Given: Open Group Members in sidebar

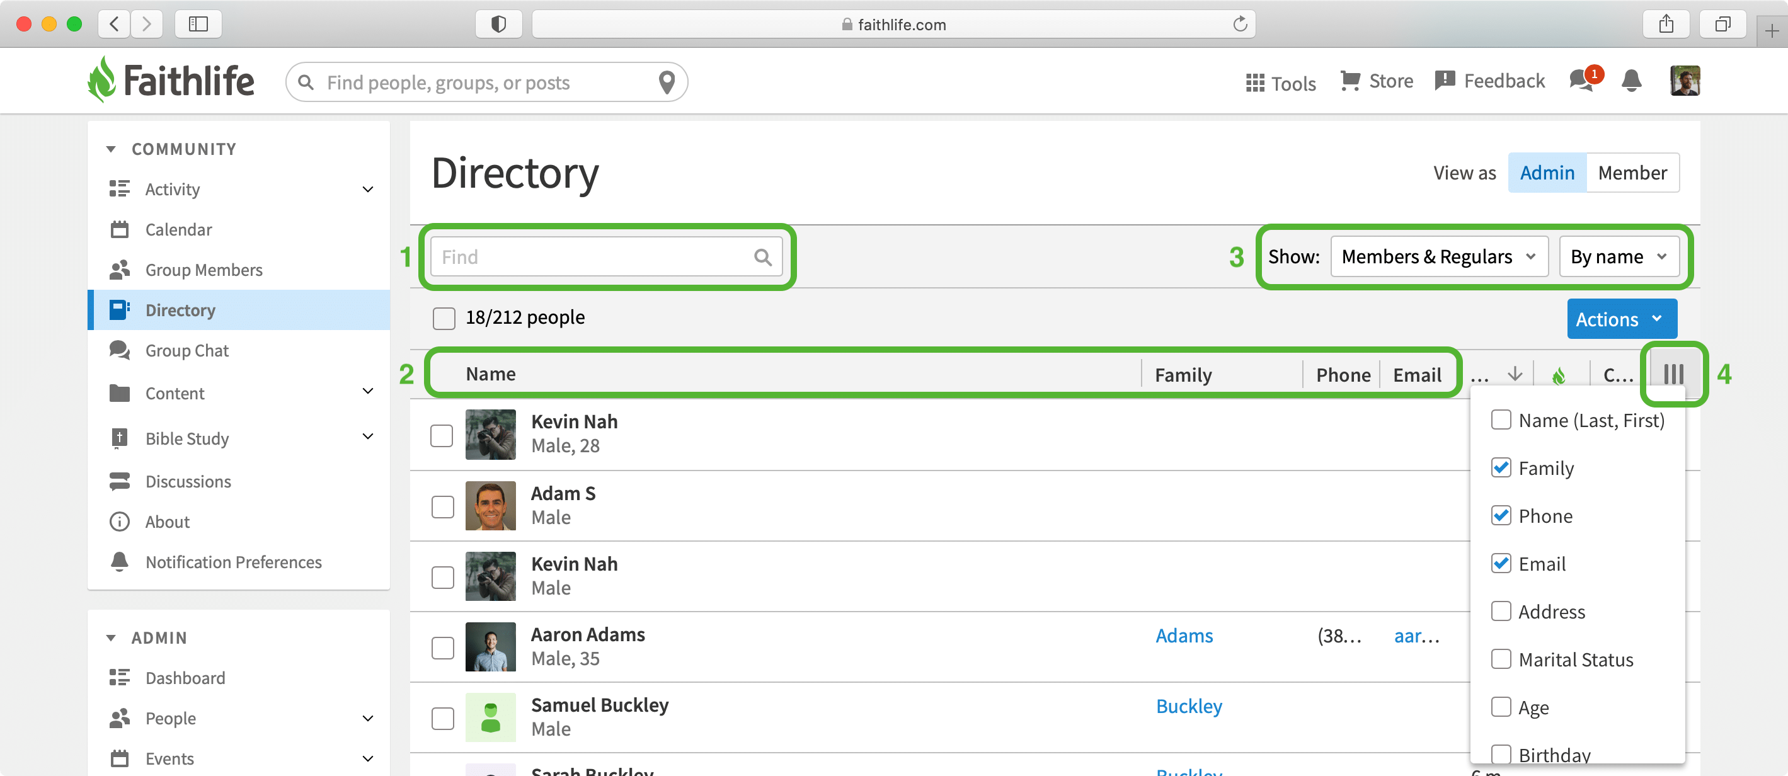Looking at the screenshot, I should point(239,270).
